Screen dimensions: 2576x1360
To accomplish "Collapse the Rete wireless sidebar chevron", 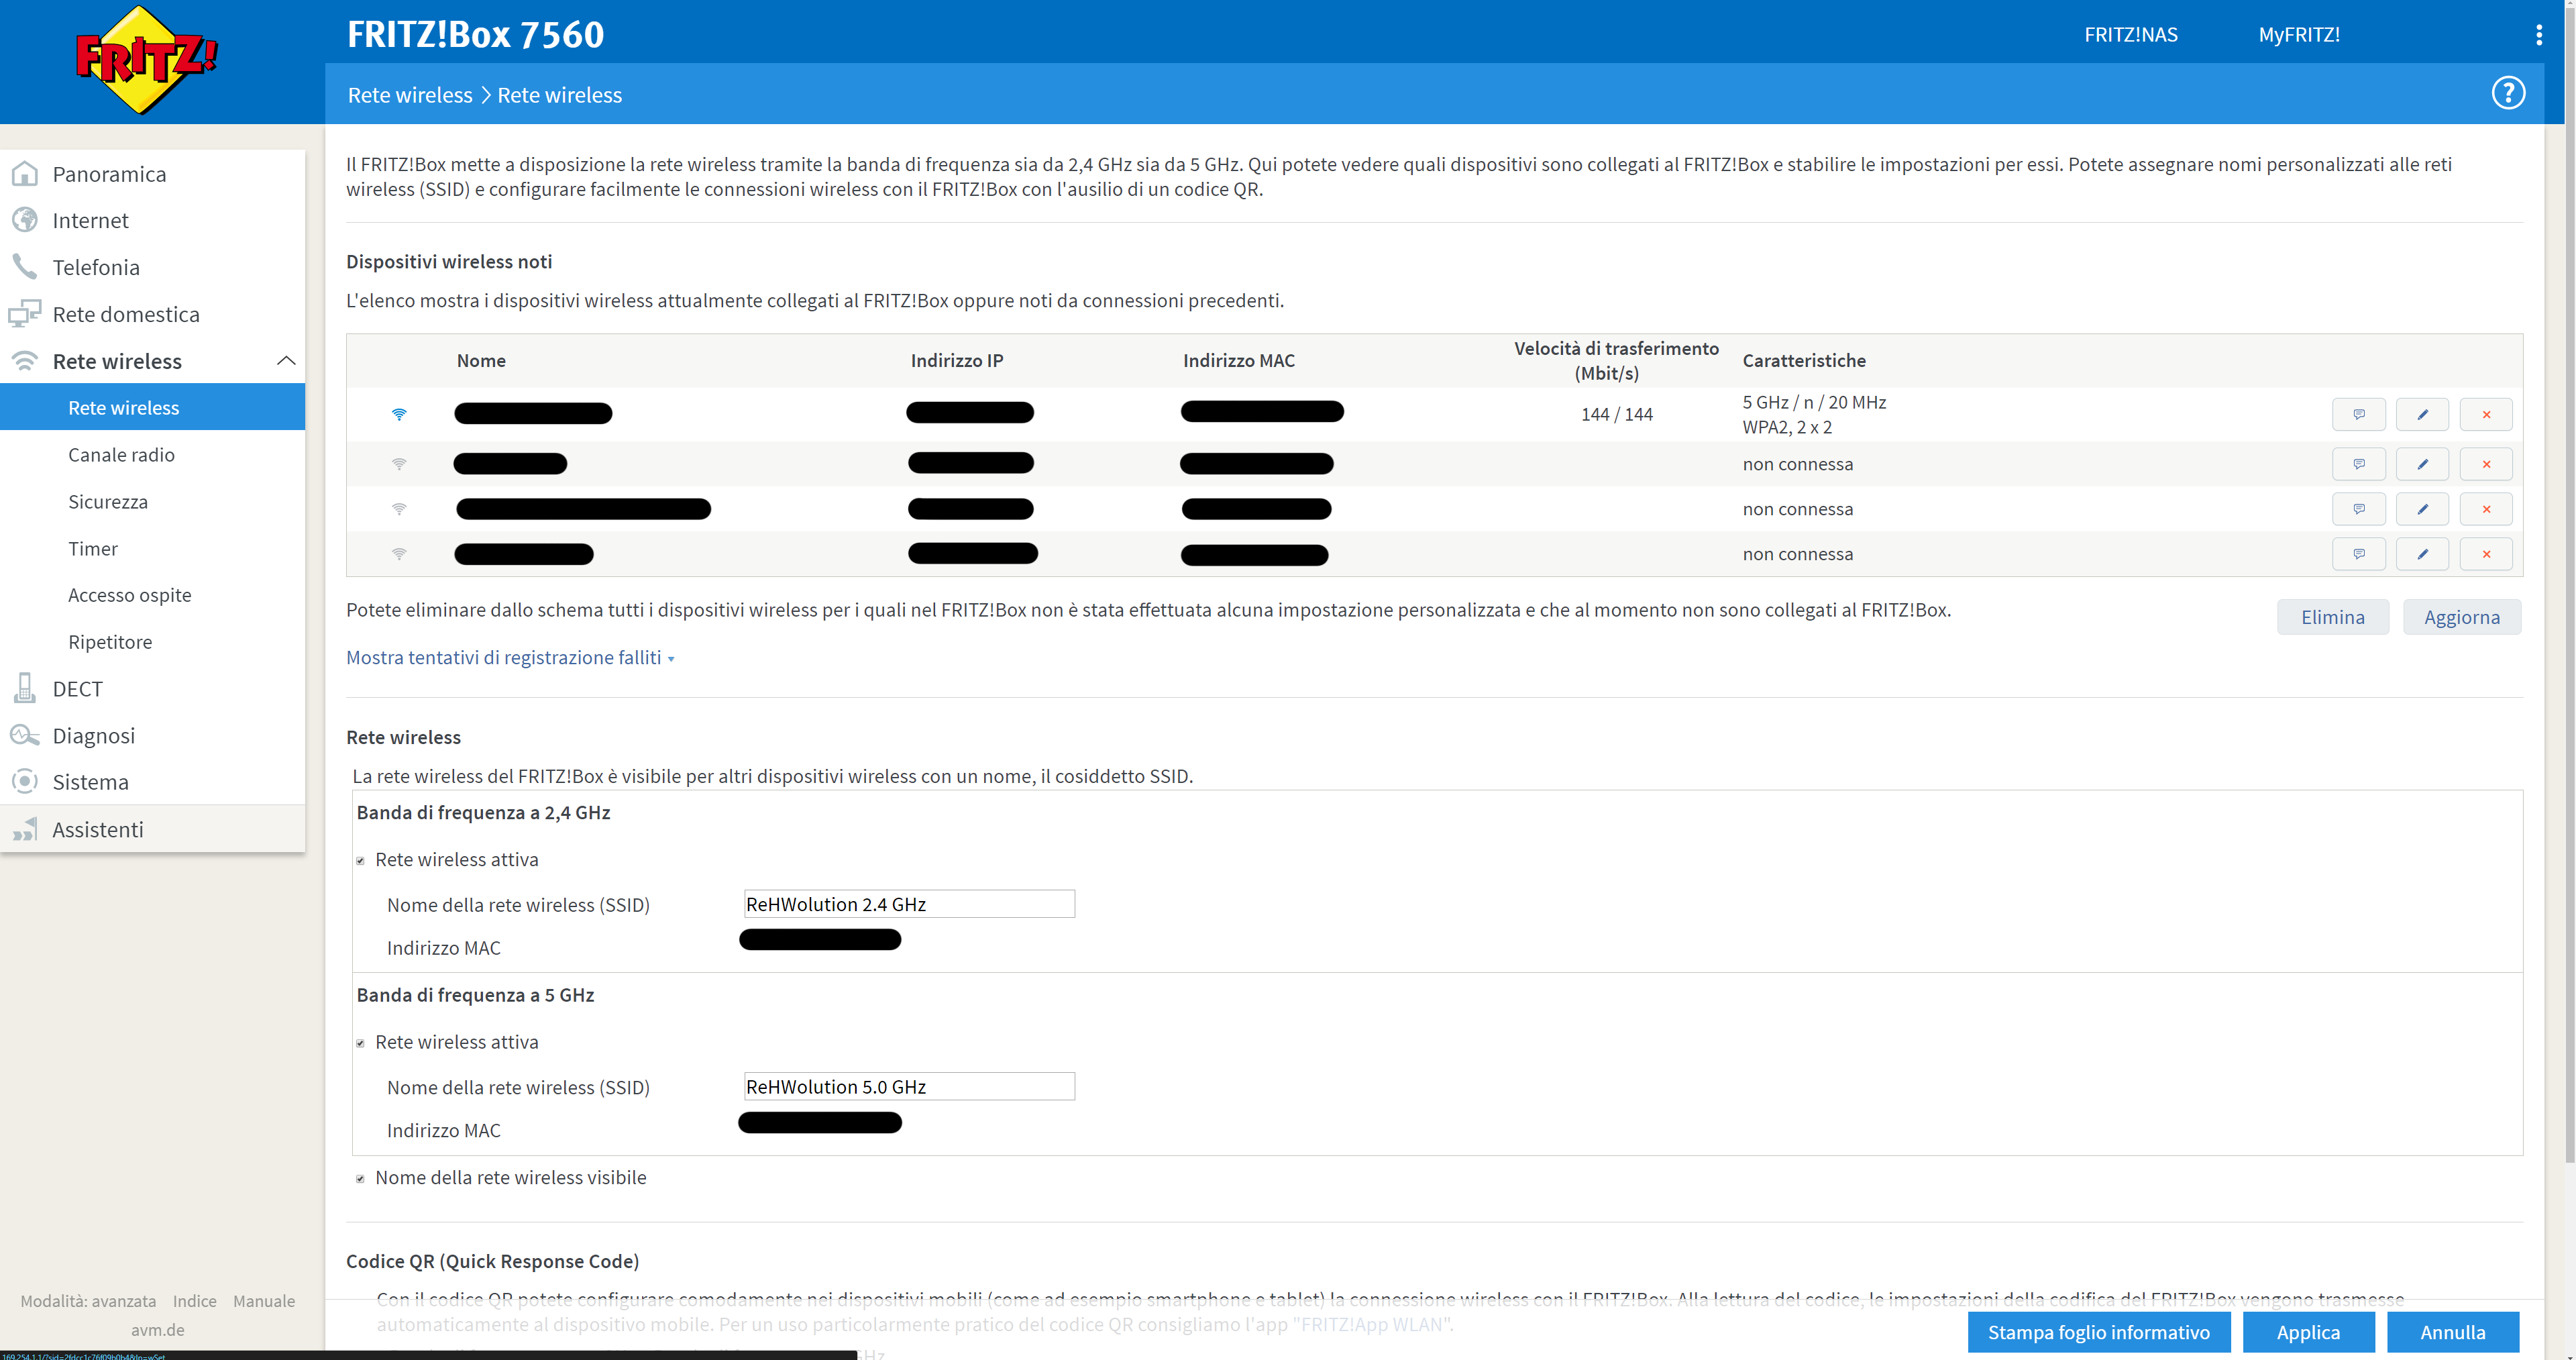I will click(x=286, y=361).
